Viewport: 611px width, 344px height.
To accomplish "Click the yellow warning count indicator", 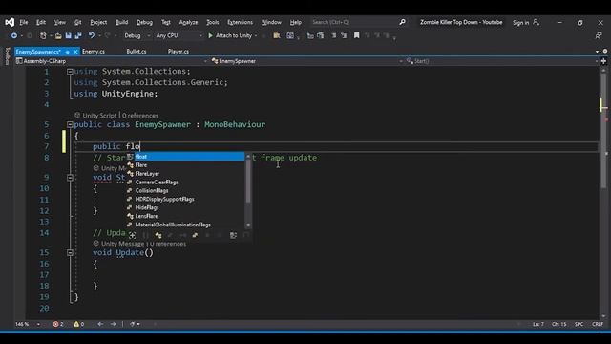I will click(x=78, y=324).
